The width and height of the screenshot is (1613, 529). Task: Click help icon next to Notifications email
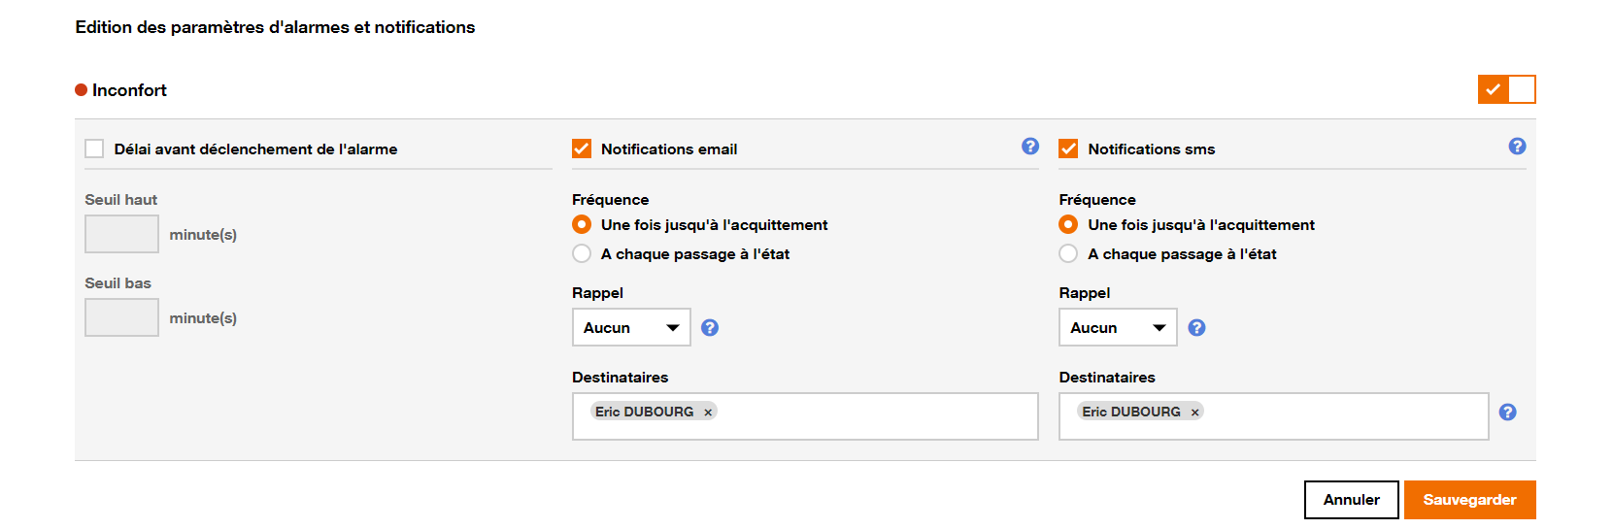[1030, 147]
